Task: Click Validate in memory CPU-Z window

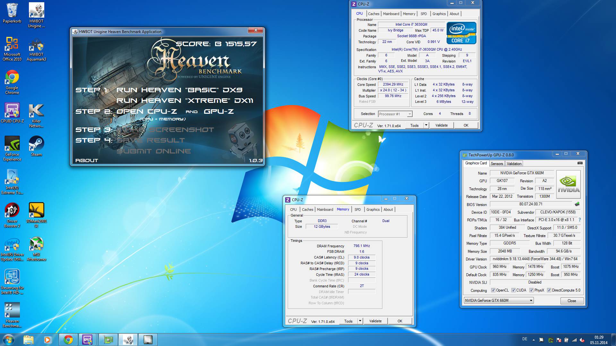Action: (375, 321)
